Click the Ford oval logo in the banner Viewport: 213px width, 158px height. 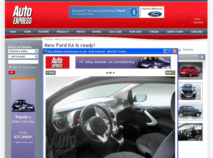(155, 14)
